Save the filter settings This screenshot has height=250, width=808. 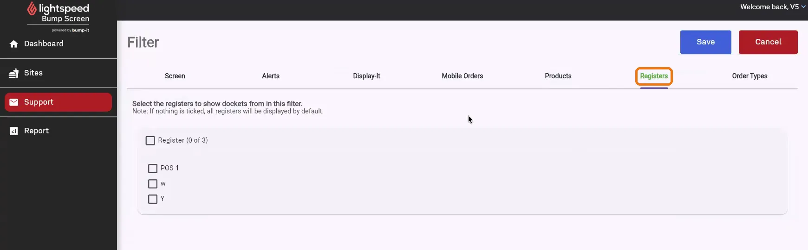point(705,42)
